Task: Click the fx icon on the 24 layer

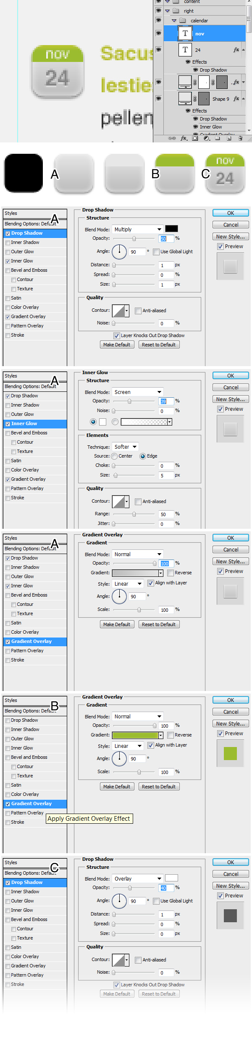Action: coord(236,50)
